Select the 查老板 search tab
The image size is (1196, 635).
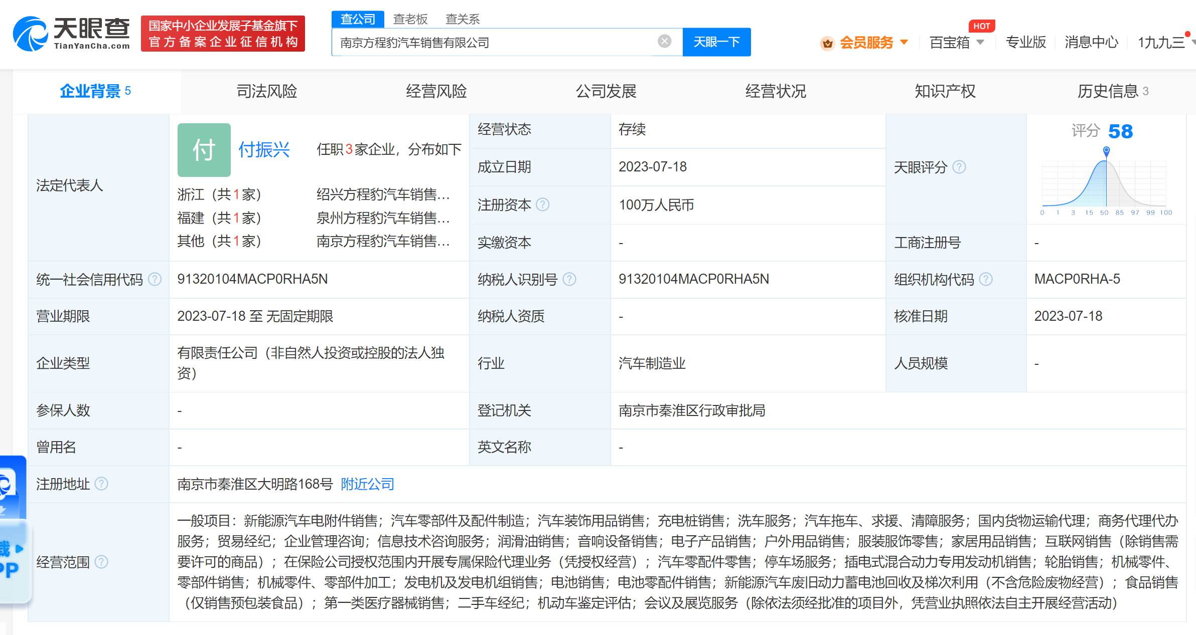(410, 19)
